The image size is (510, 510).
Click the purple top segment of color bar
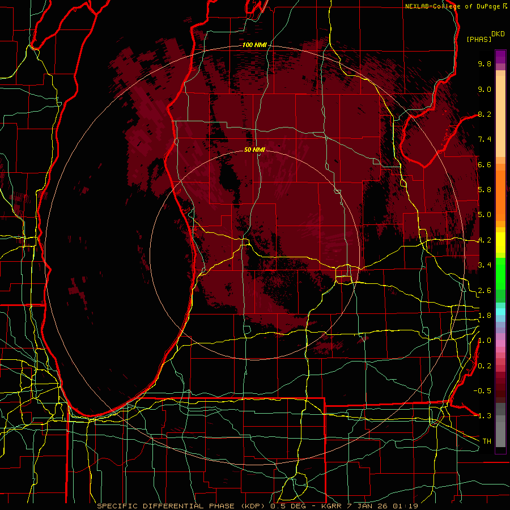tap(500, 57)
